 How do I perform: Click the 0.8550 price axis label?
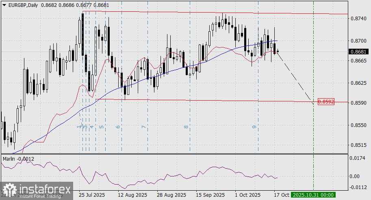358,125
